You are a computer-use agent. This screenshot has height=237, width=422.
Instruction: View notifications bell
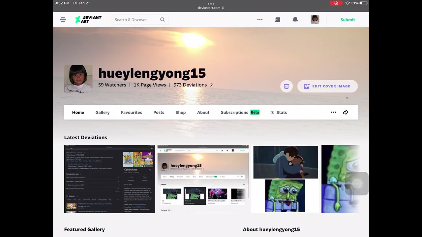click(x=295, y=20)
